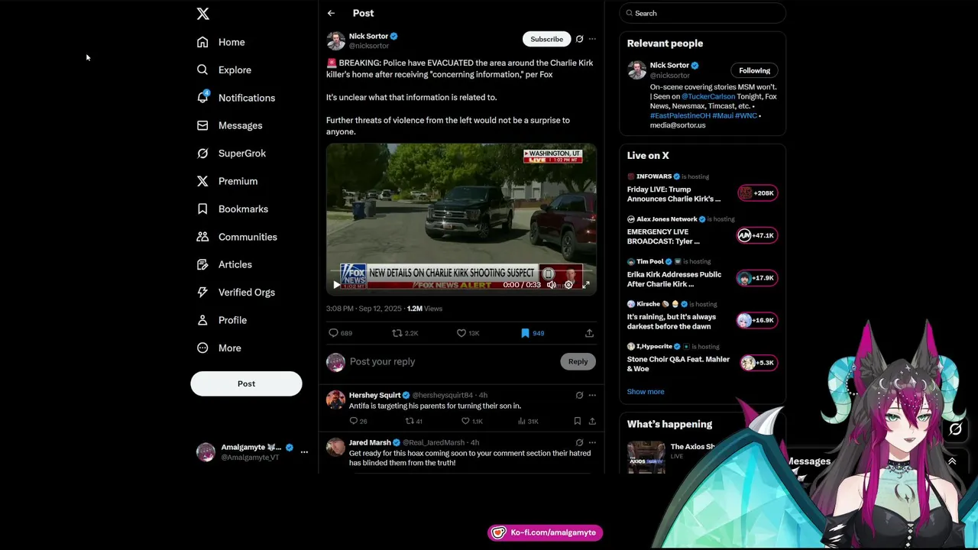The width and height of the screenshot is (978, 550).
Task: Open Grok icon on Hershey Squirt reply
Action: [x=579, y=395]
